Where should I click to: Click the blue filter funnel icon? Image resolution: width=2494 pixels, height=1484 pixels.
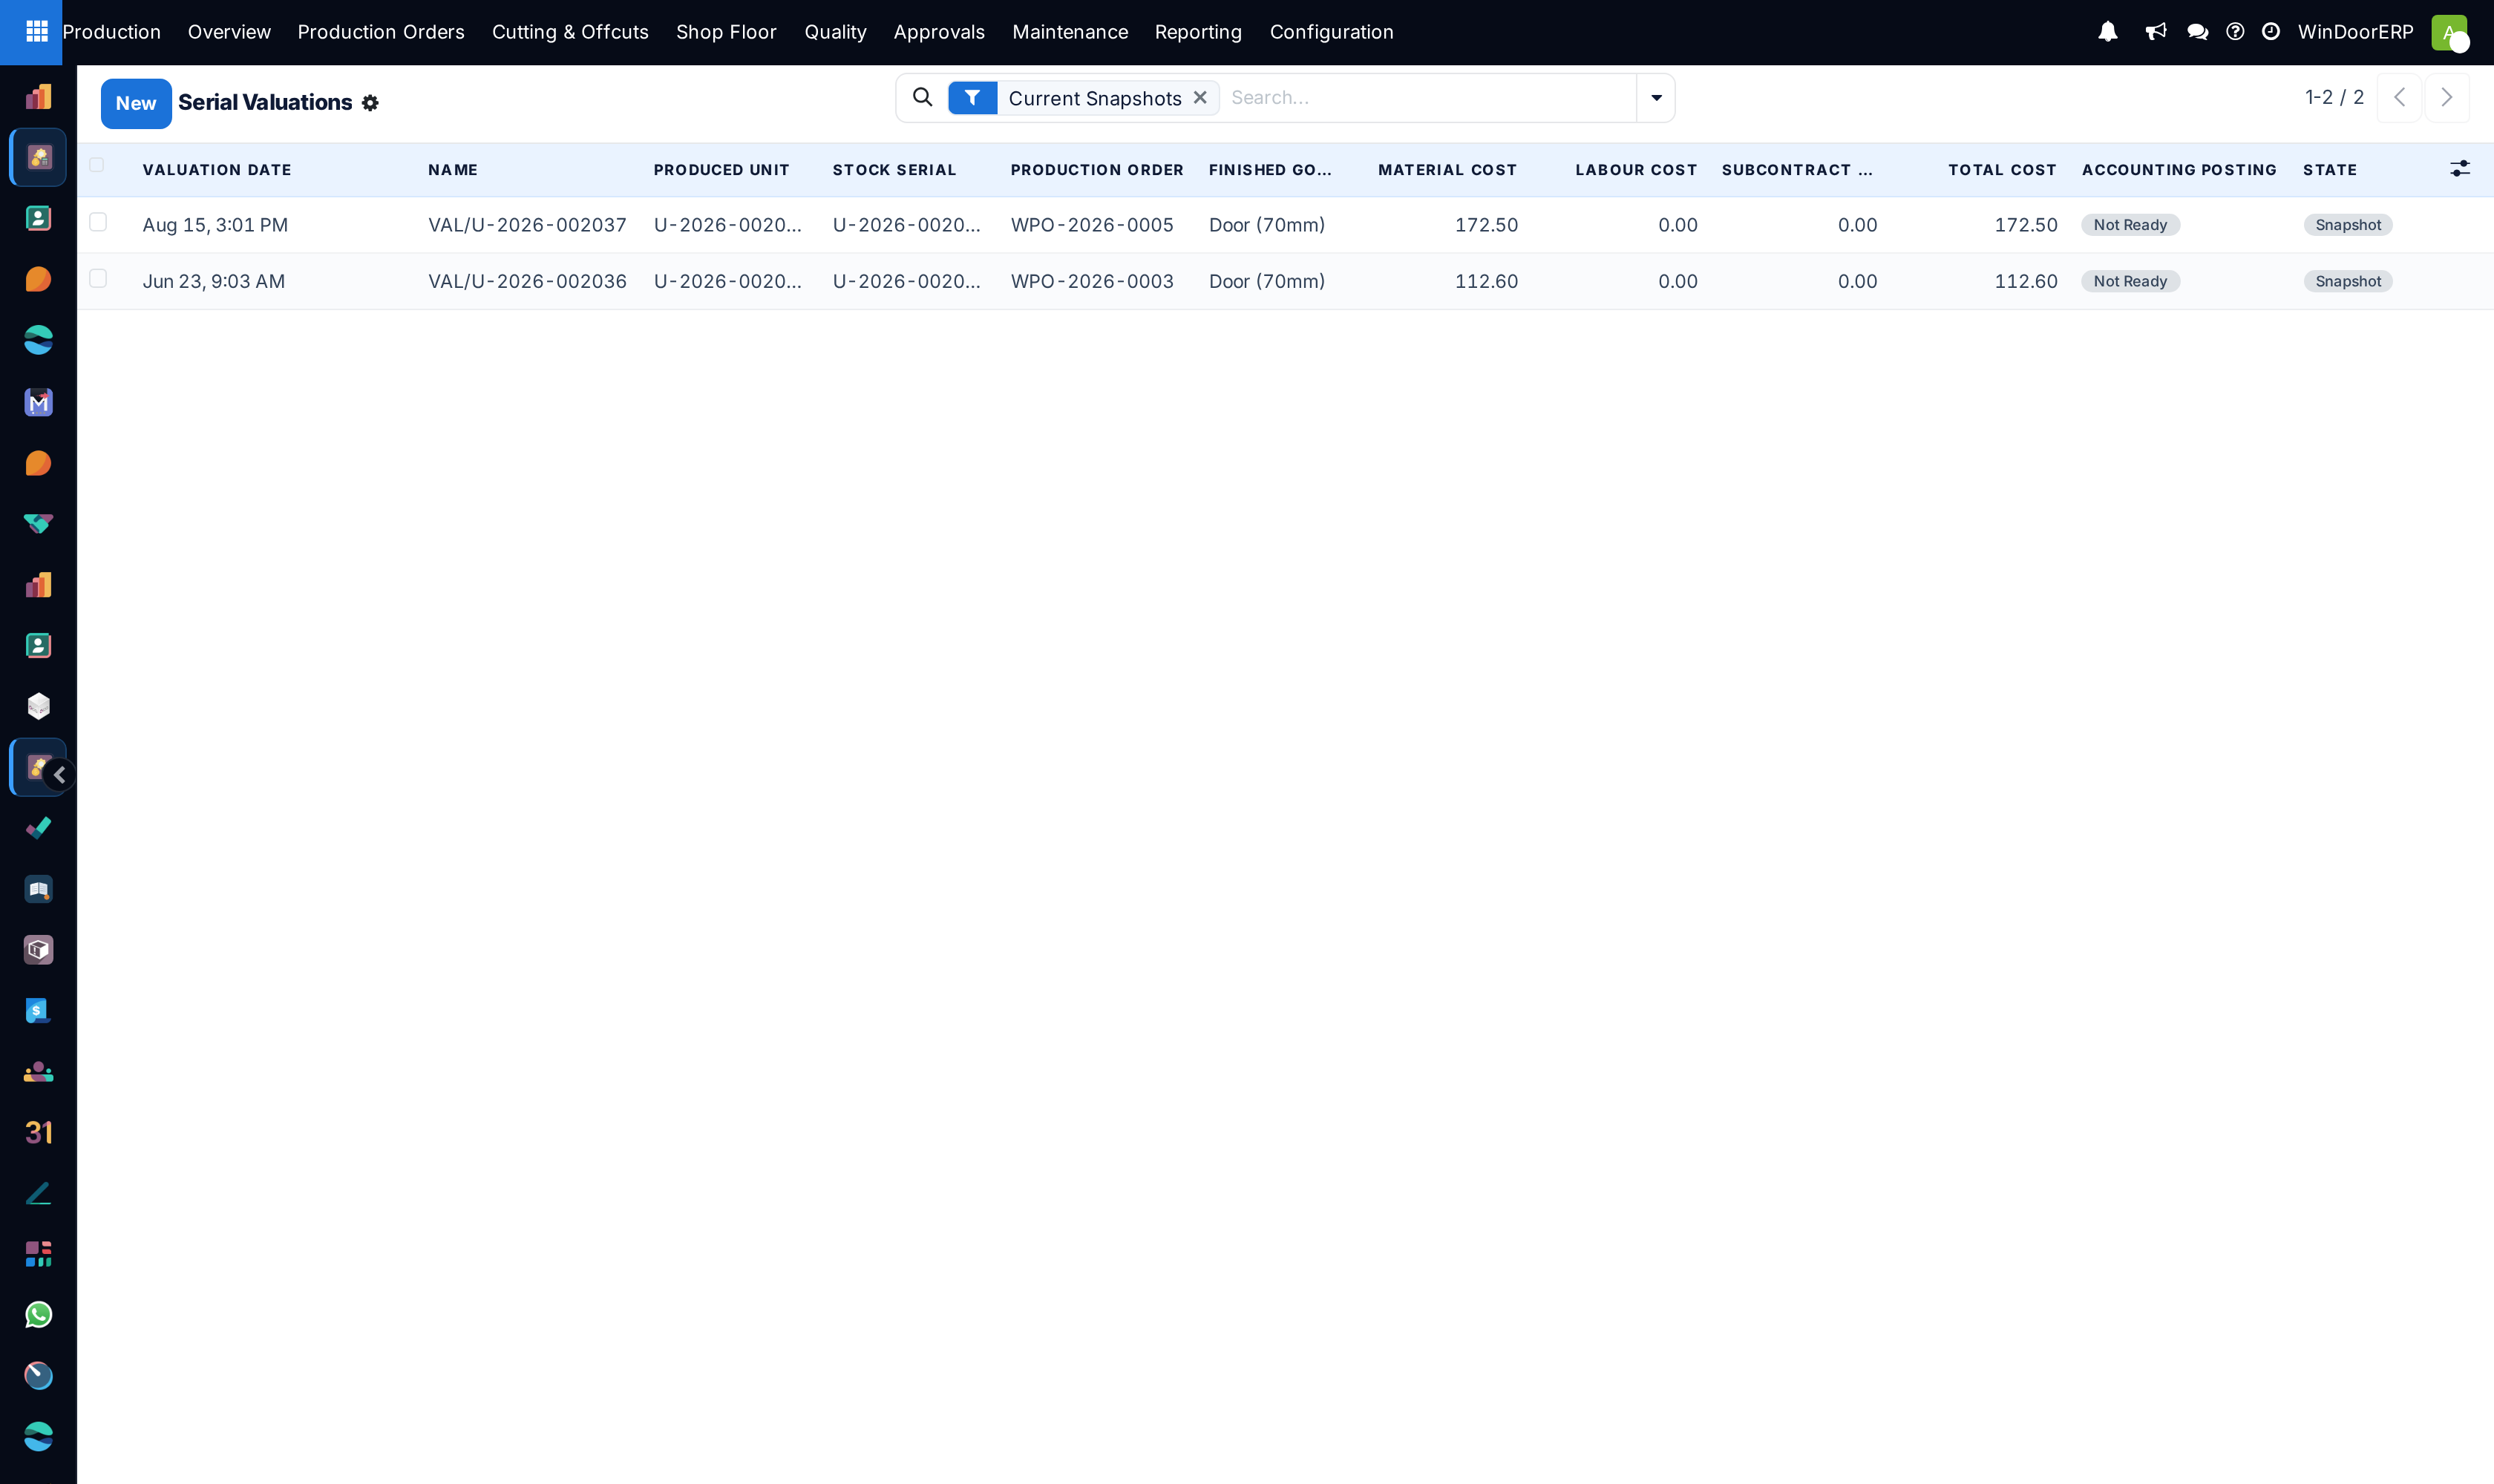click(972, 98)
